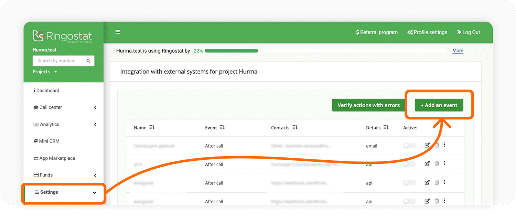Click Add an event button
The height and width of the screenshot is (214, 516).
point(439,105)
